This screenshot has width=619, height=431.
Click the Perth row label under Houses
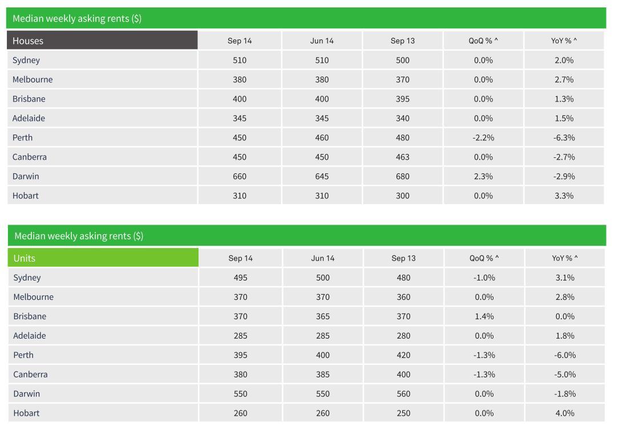click(23, 137)
